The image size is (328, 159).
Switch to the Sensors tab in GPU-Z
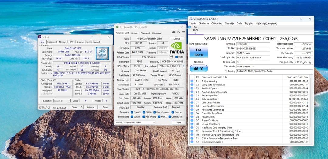coord(135,33)
